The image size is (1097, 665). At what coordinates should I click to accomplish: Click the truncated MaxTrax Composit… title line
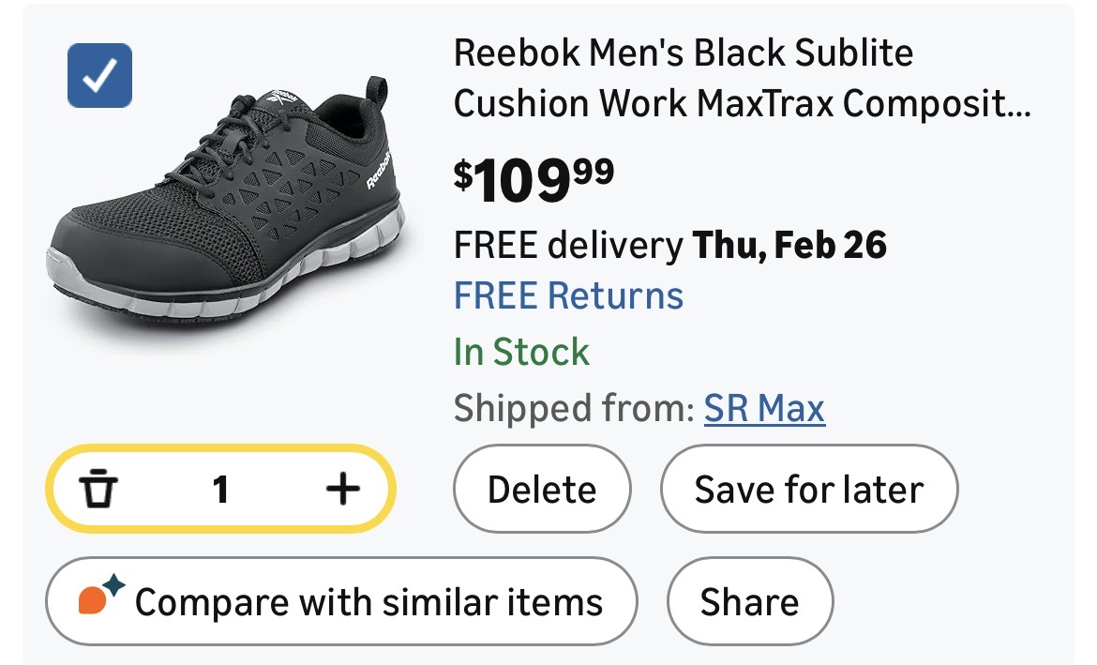741,105
